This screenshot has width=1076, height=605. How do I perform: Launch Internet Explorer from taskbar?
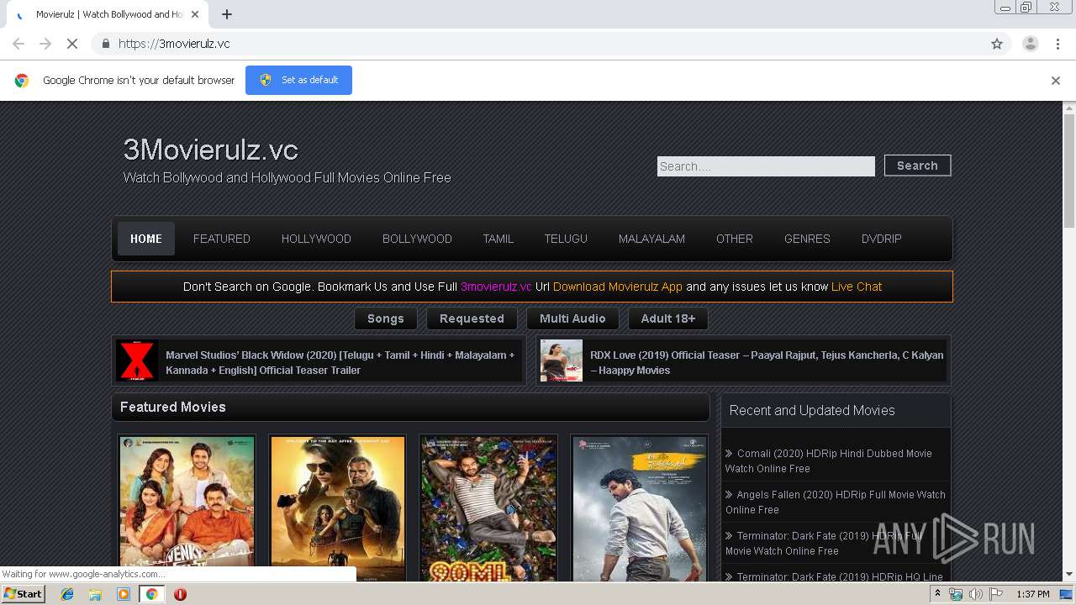[67, 594]
